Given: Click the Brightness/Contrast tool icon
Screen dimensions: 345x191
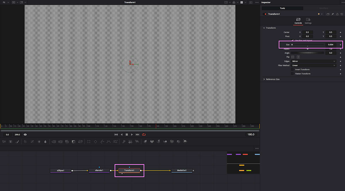Looking at the screenshot, I should click(39, 142).
